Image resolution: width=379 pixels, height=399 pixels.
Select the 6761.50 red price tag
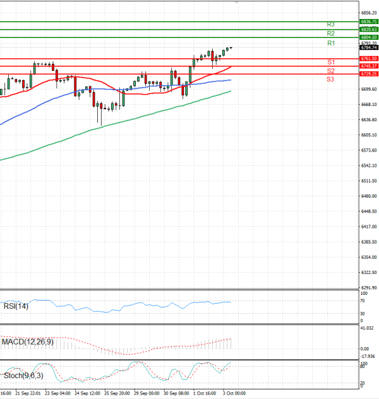click(368, 58)
